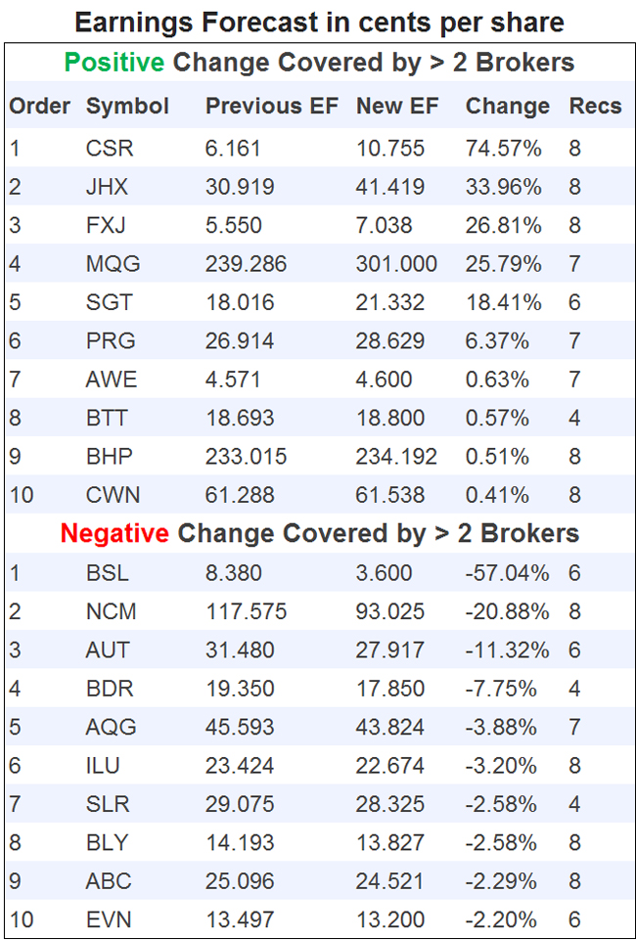This screenshot has width=636, height=940.
Task: Click the Earnings Forecast title
Action: pyautogui.click(x=319, y=22)
